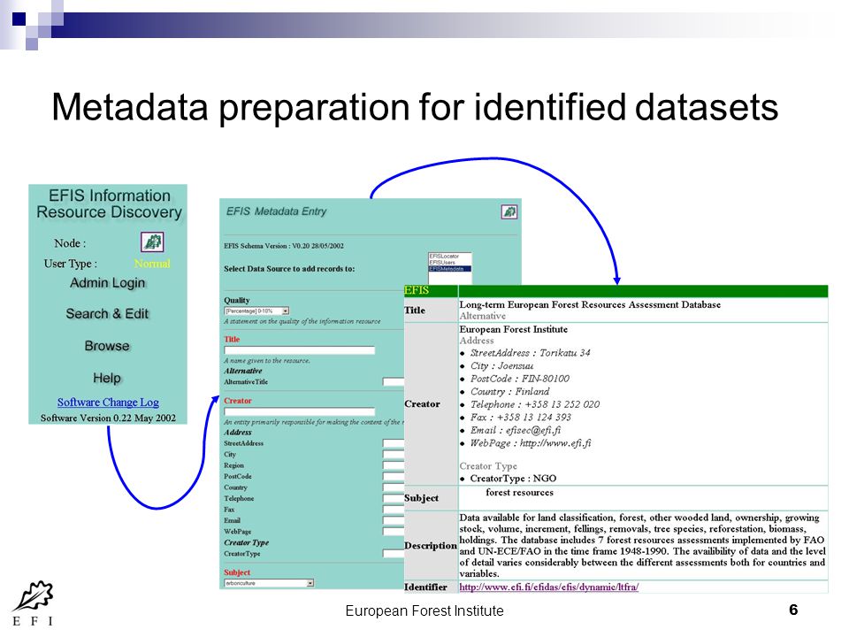
Task: Click 'StreetAddress : Torikatu 34' entry
Action: pos(530,353)
